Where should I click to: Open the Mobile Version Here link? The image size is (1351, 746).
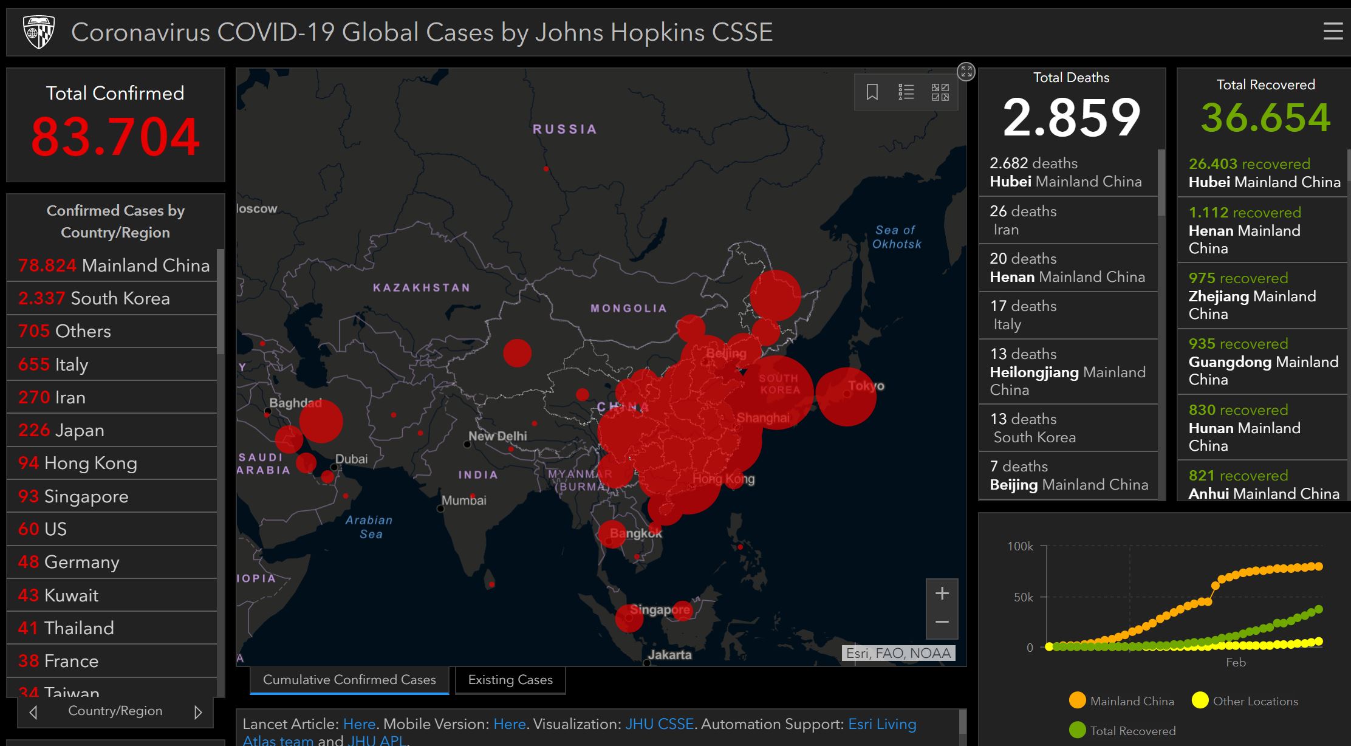[509, 724]
